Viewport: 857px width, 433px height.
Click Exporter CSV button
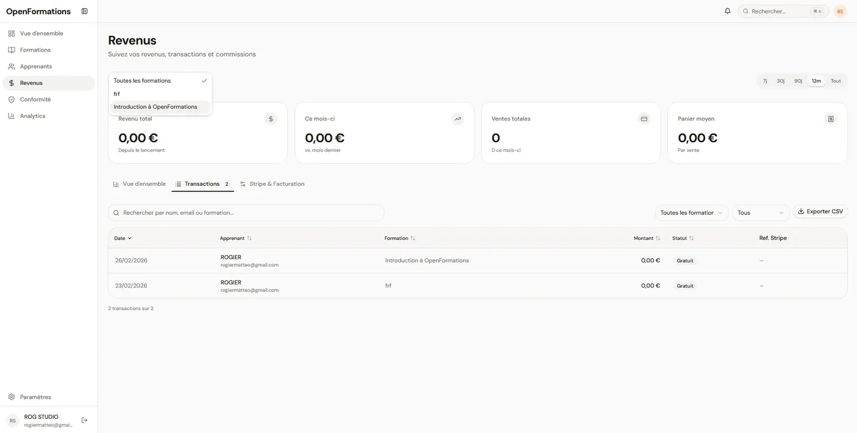(x=820, y=212)
